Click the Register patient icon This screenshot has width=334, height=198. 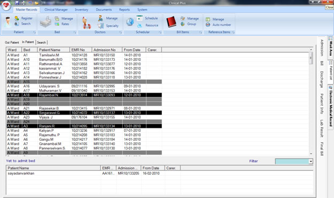17,18
